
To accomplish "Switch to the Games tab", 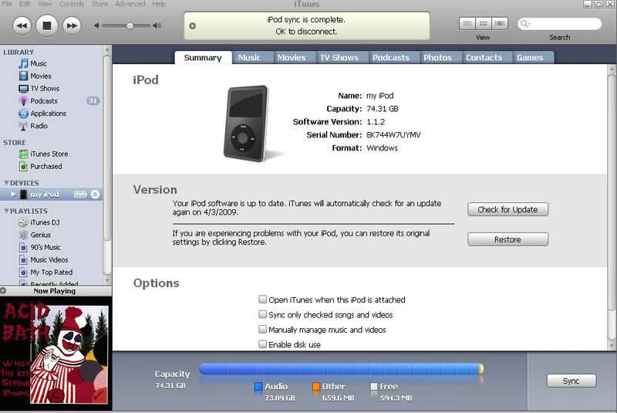I will (530, 57).
